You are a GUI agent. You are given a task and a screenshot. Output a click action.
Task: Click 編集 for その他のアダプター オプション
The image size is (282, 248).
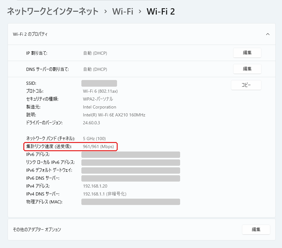point(256,229)
